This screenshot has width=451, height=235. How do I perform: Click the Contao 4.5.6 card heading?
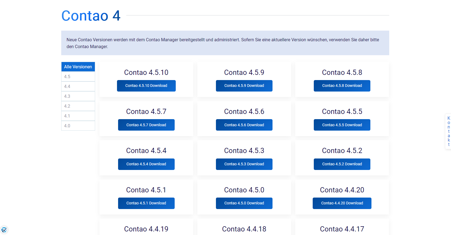244,111
